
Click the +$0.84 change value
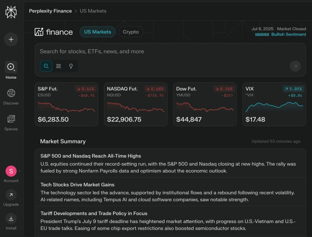295,96
